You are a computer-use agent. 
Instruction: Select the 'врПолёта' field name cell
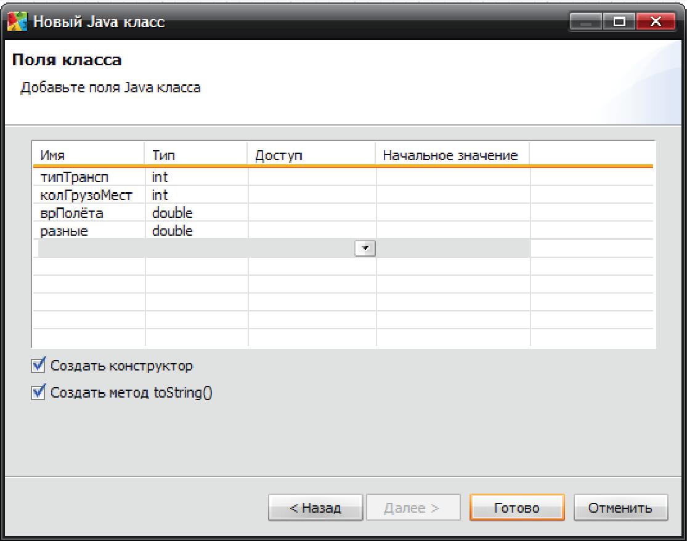(x=89, y=213)
